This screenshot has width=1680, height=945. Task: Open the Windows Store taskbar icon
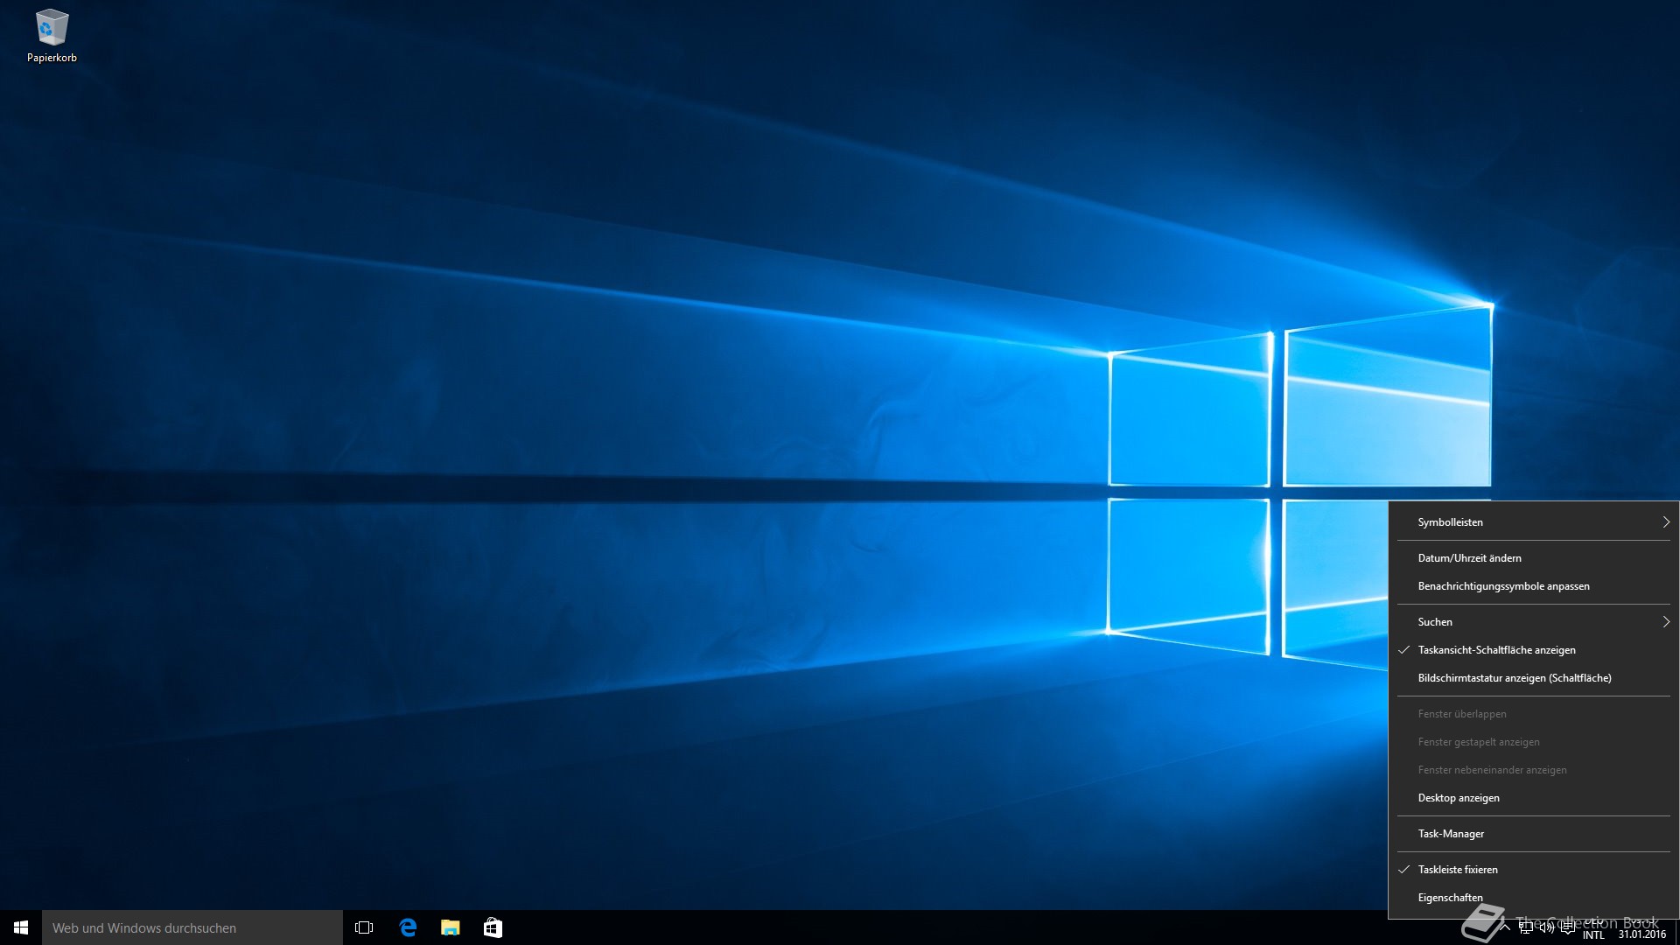point(493,927)
